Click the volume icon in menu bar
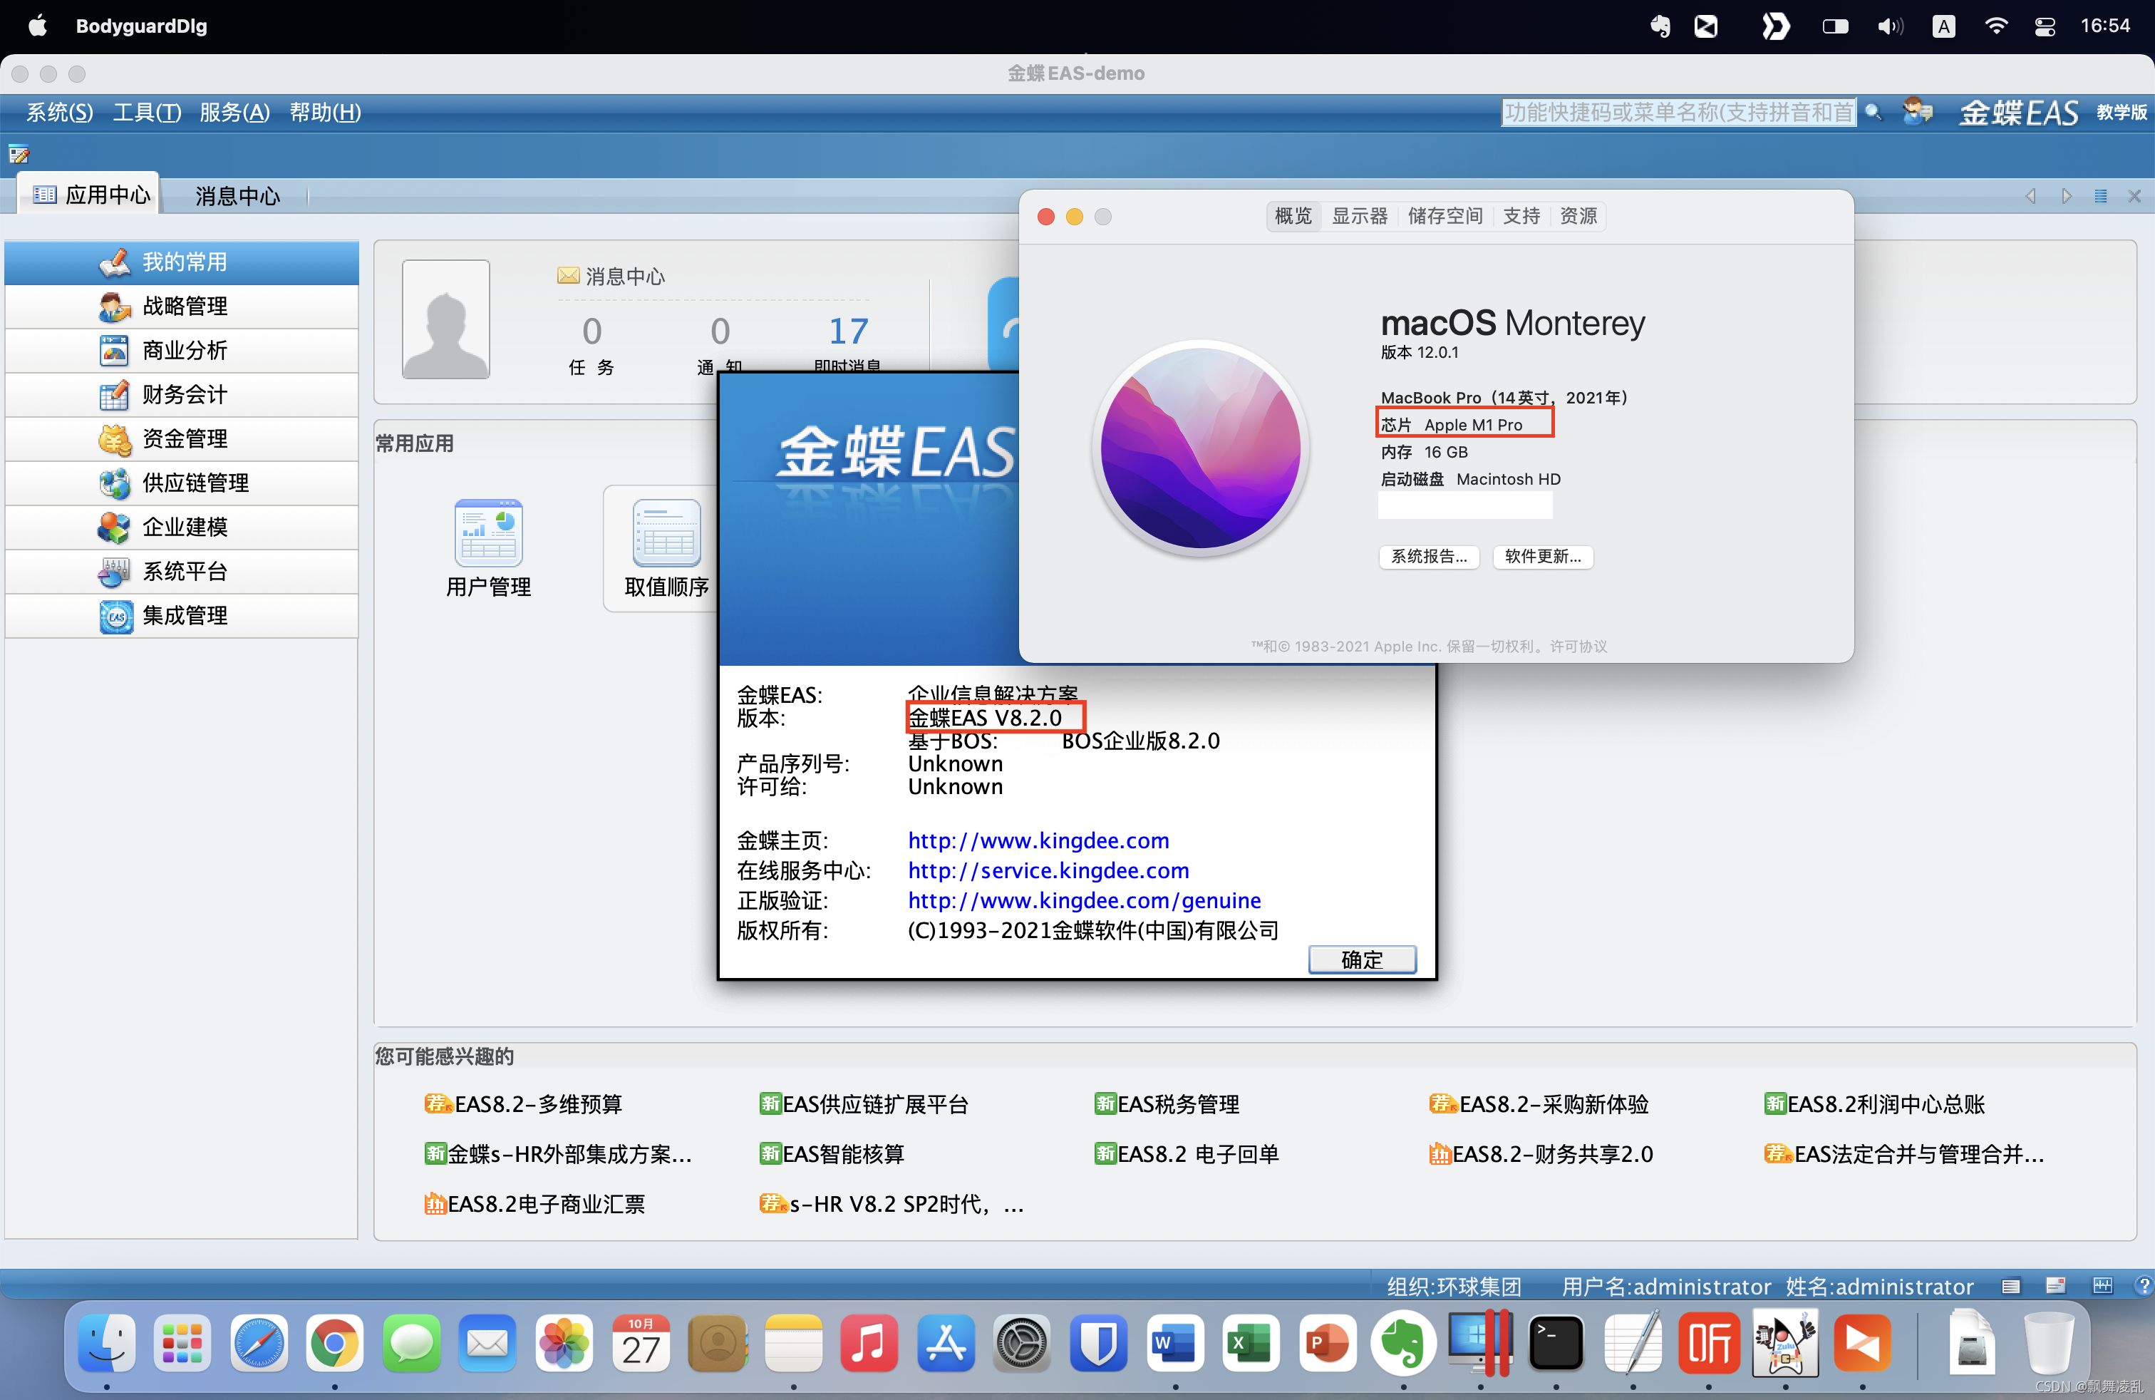 [1890, 26]
